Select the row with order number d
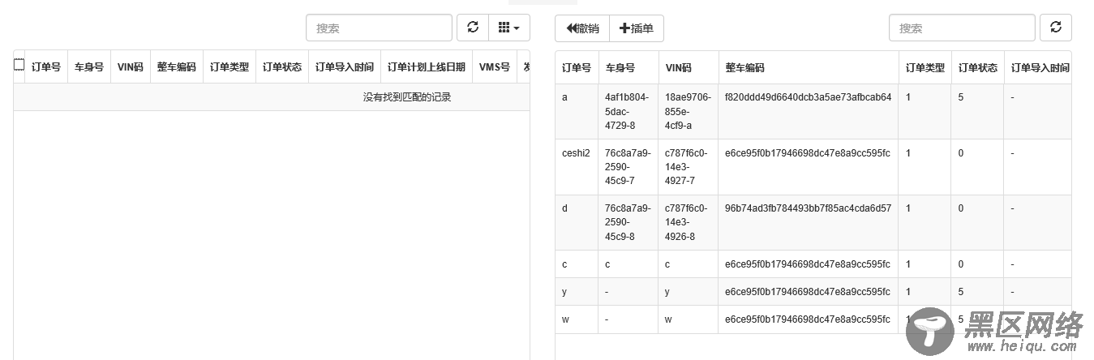 pyautogui.click(x=813, y=223)
